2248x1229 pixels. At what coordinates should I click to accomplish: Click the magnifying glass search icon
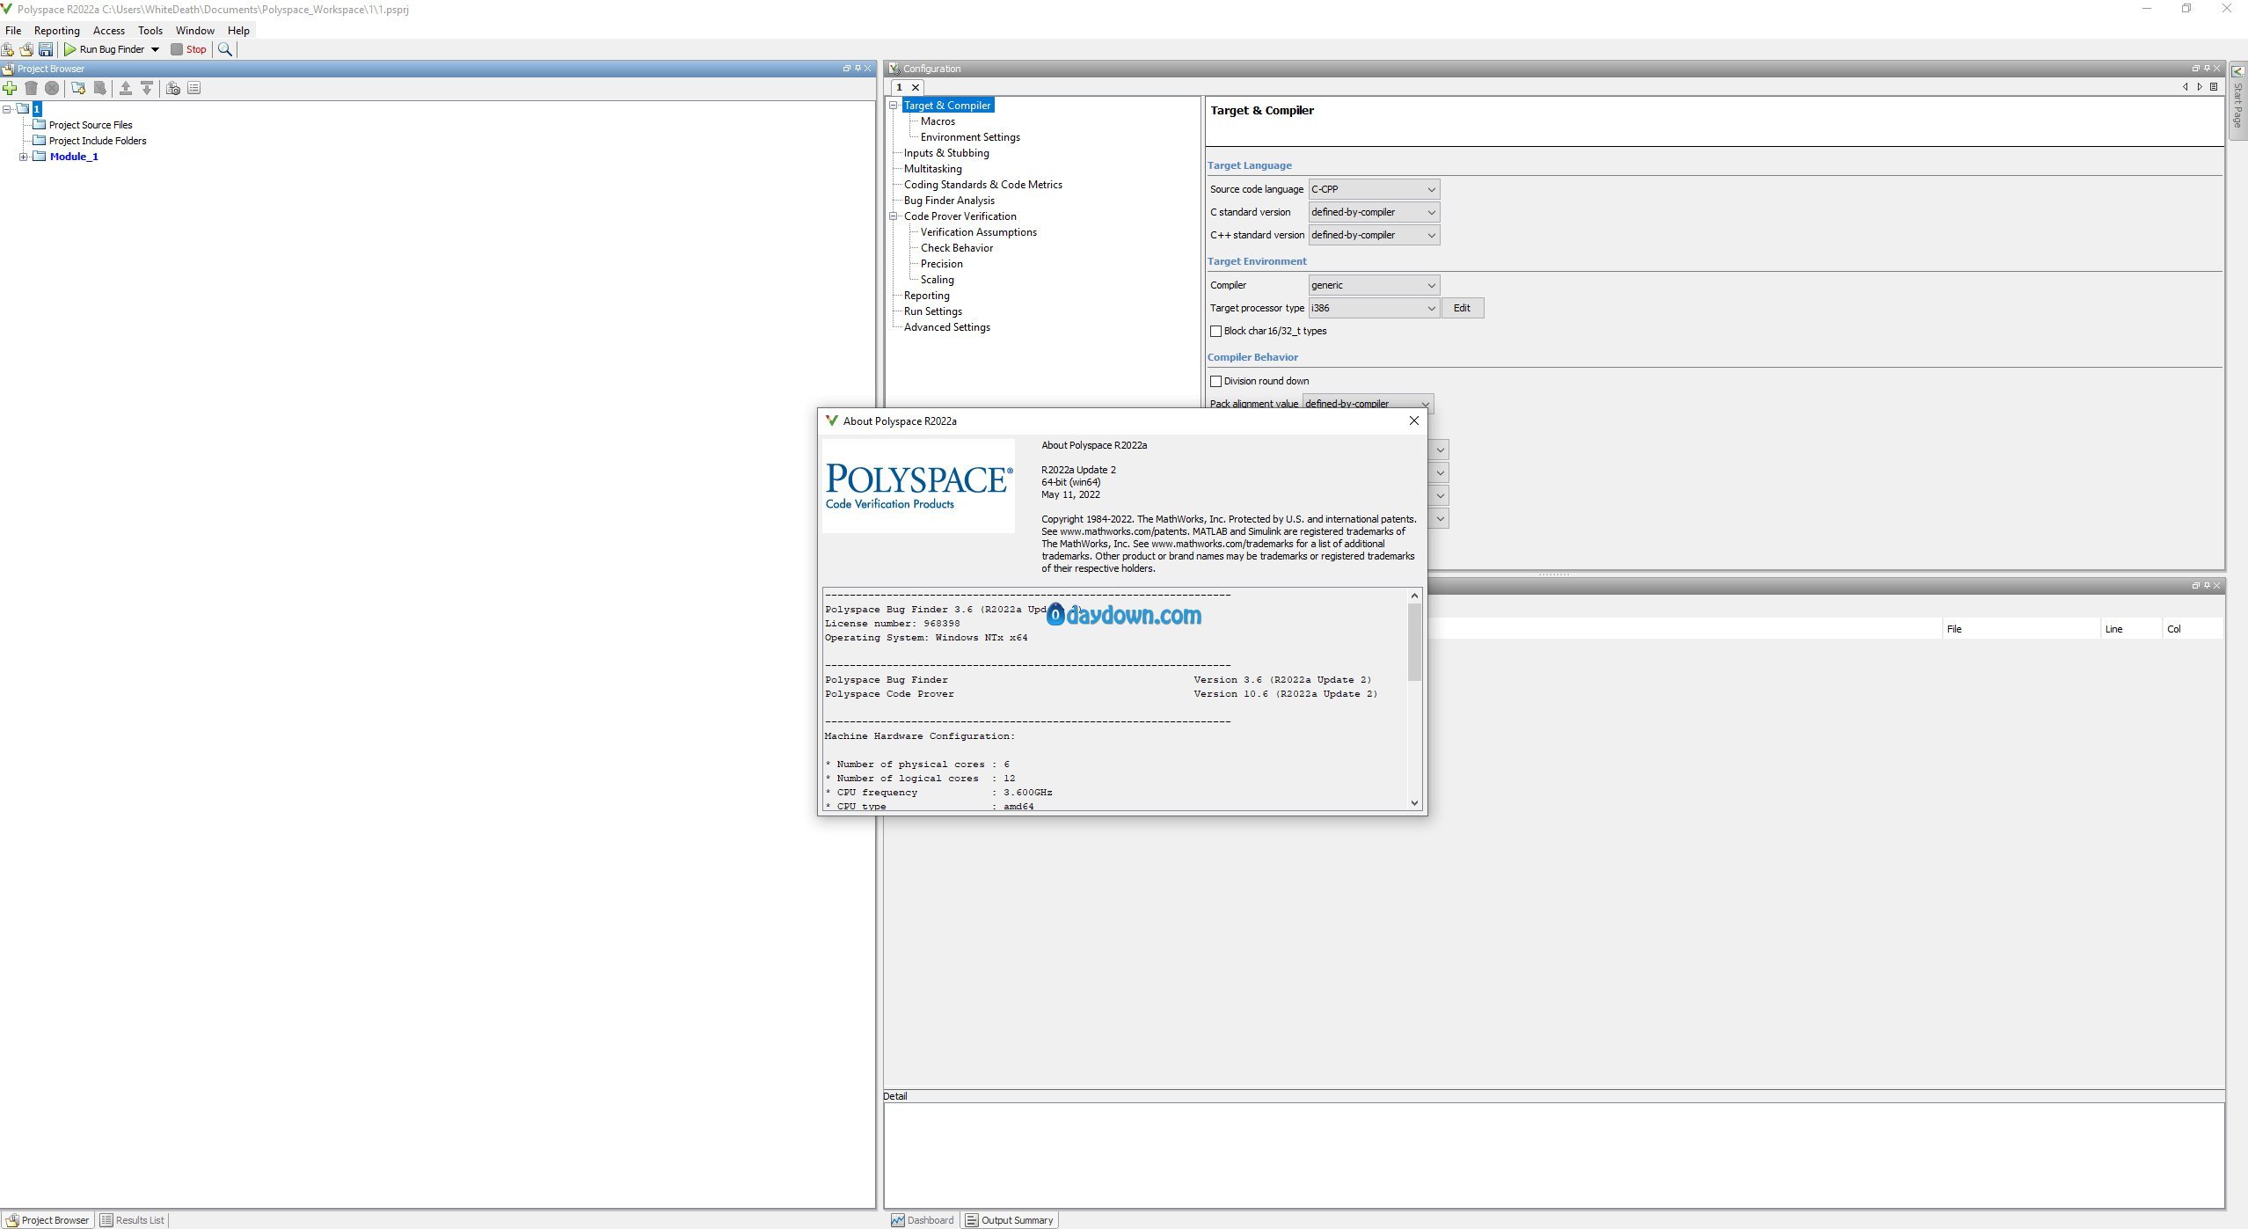point(225,49)
